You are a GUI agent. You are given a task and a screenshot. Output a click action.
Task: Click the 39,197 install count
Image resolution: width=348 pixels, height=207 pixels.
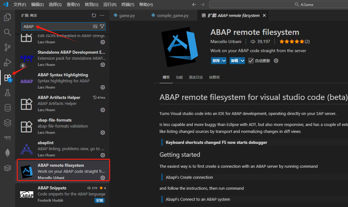pos(260,41)
